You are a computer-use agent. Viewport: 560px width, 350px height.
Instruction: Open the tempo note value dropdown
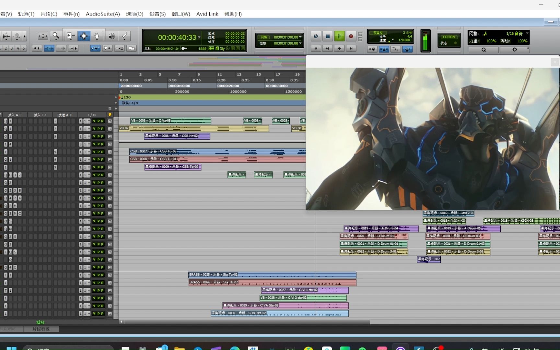pos(393,40)
